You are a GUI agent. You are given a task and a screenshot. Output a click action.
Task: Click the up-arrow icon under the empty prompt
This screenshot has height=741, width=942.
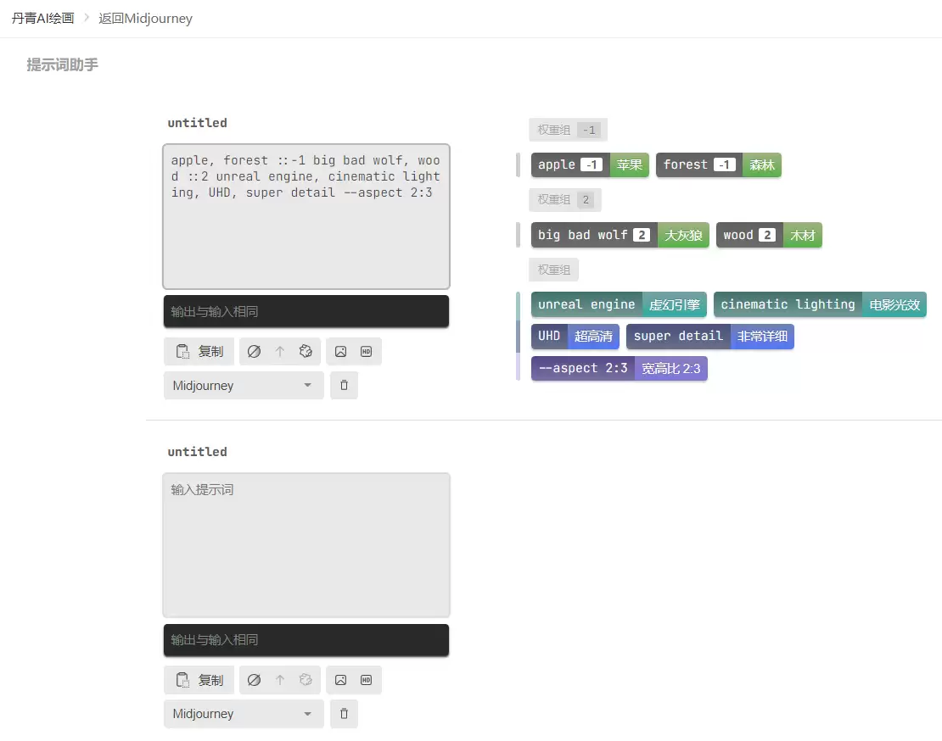(280, 680)
